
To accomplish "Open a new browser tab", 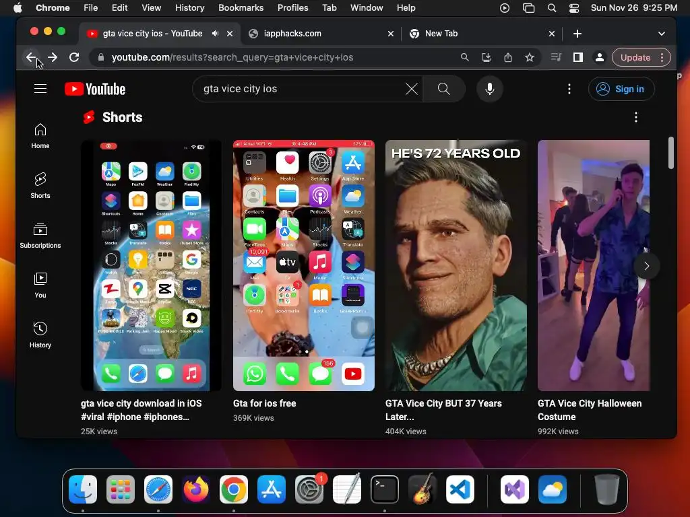I will coord(577,34).
